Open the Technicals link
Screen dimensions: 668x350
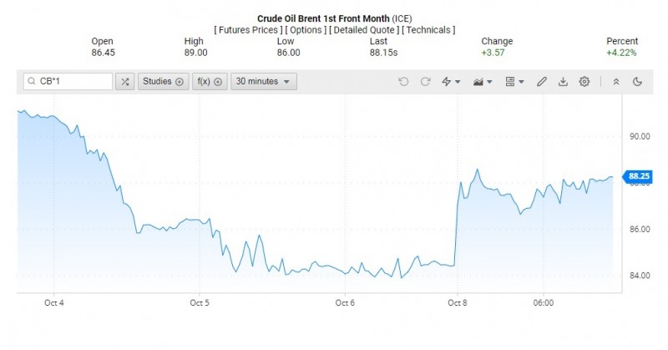click(x=428, y=30)
